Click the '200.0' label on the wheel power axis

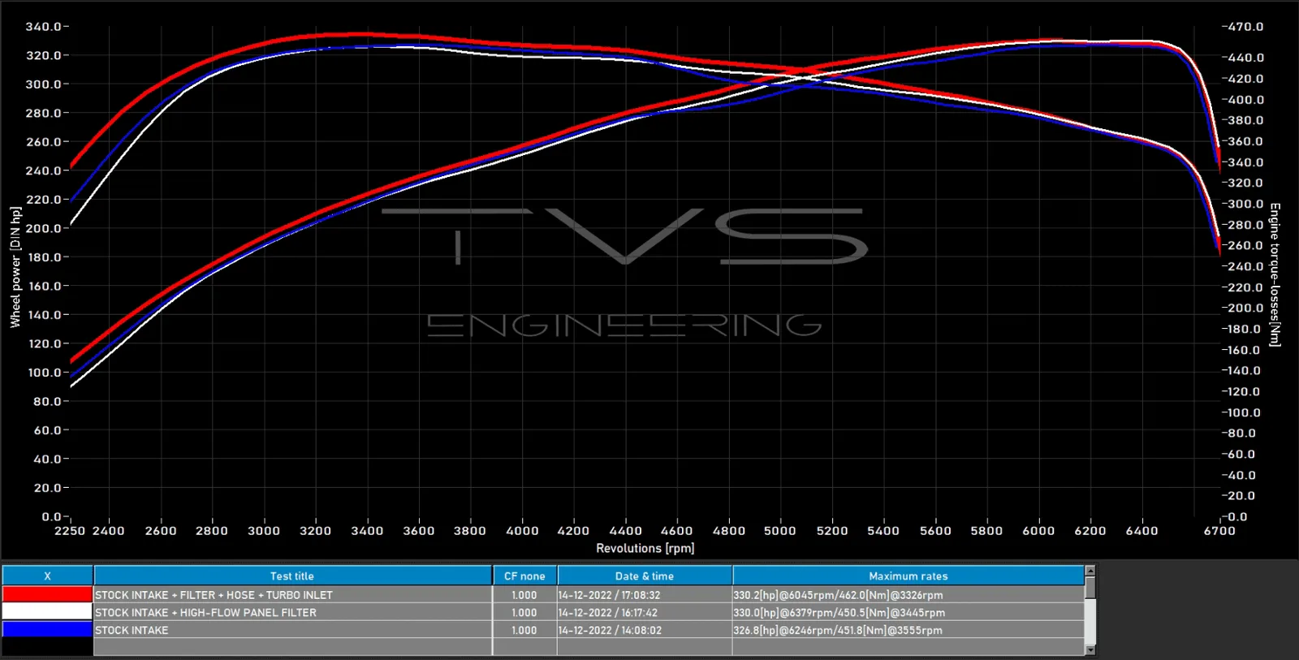tap(43, 228)
